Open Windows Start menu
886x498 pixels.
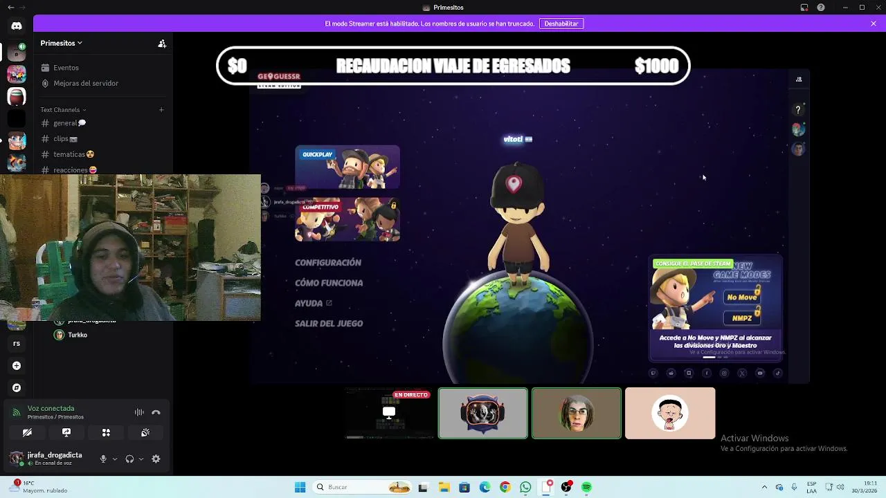(300, 487)
